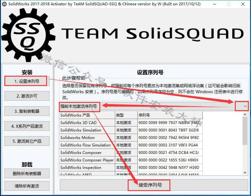Open 5. 激活其它产品
This screenshot has width=251, height=196.
point(27,141)
